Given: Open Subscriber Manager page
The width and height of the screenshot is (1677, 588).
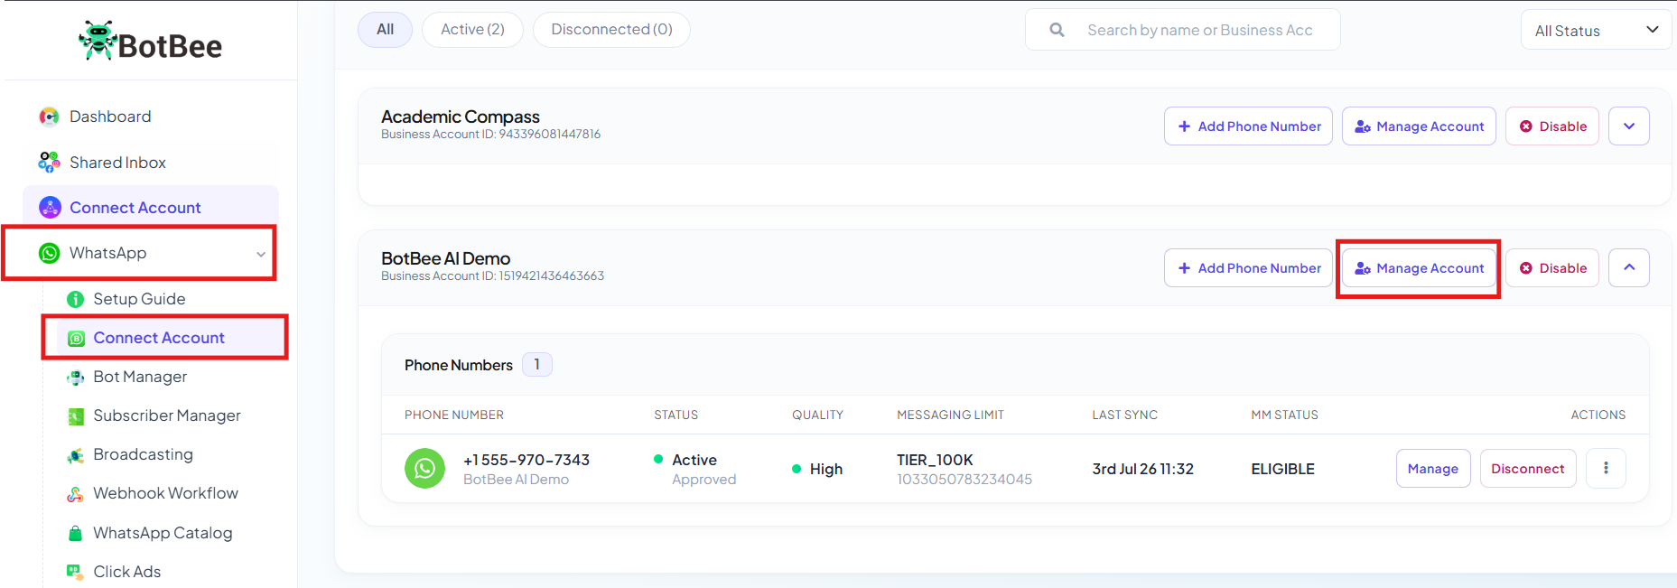Looking at the screenshot, I should pyautogui.click(x=167, y=415).
